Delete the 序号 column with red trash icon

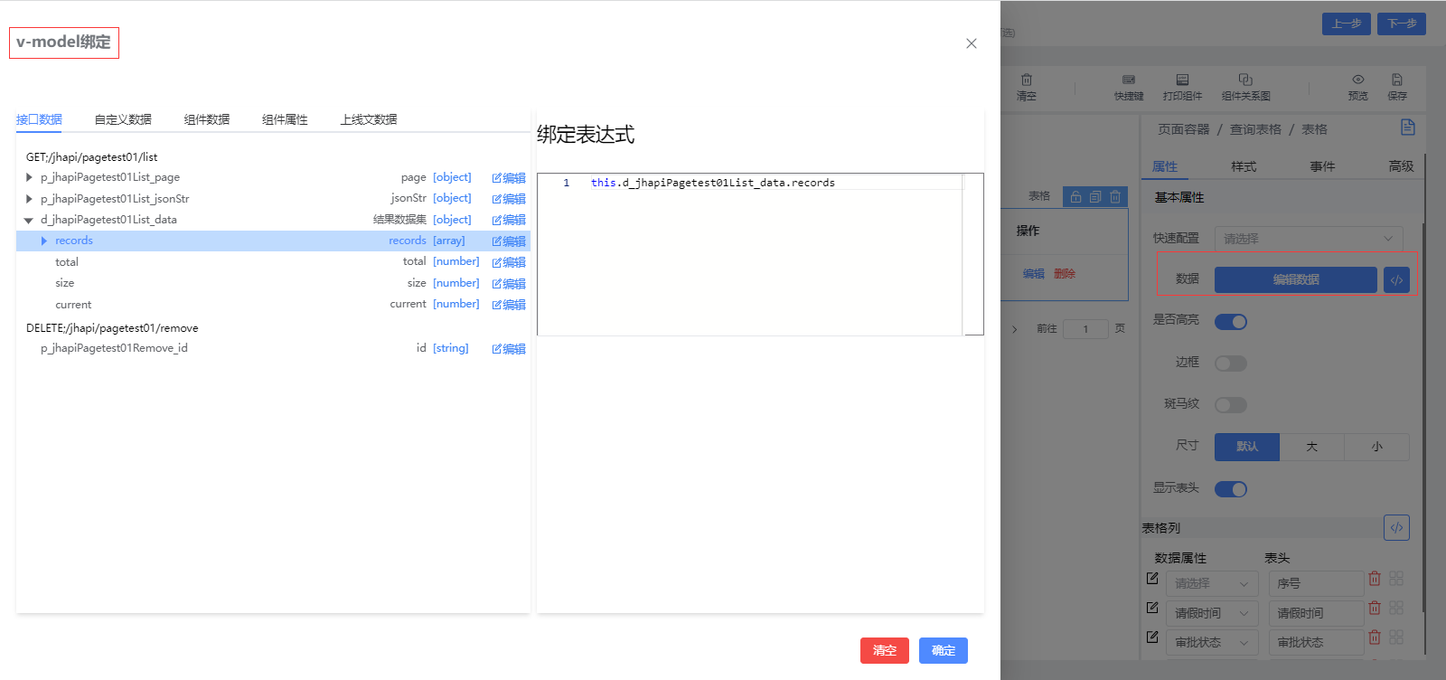tap(1375, 579)
